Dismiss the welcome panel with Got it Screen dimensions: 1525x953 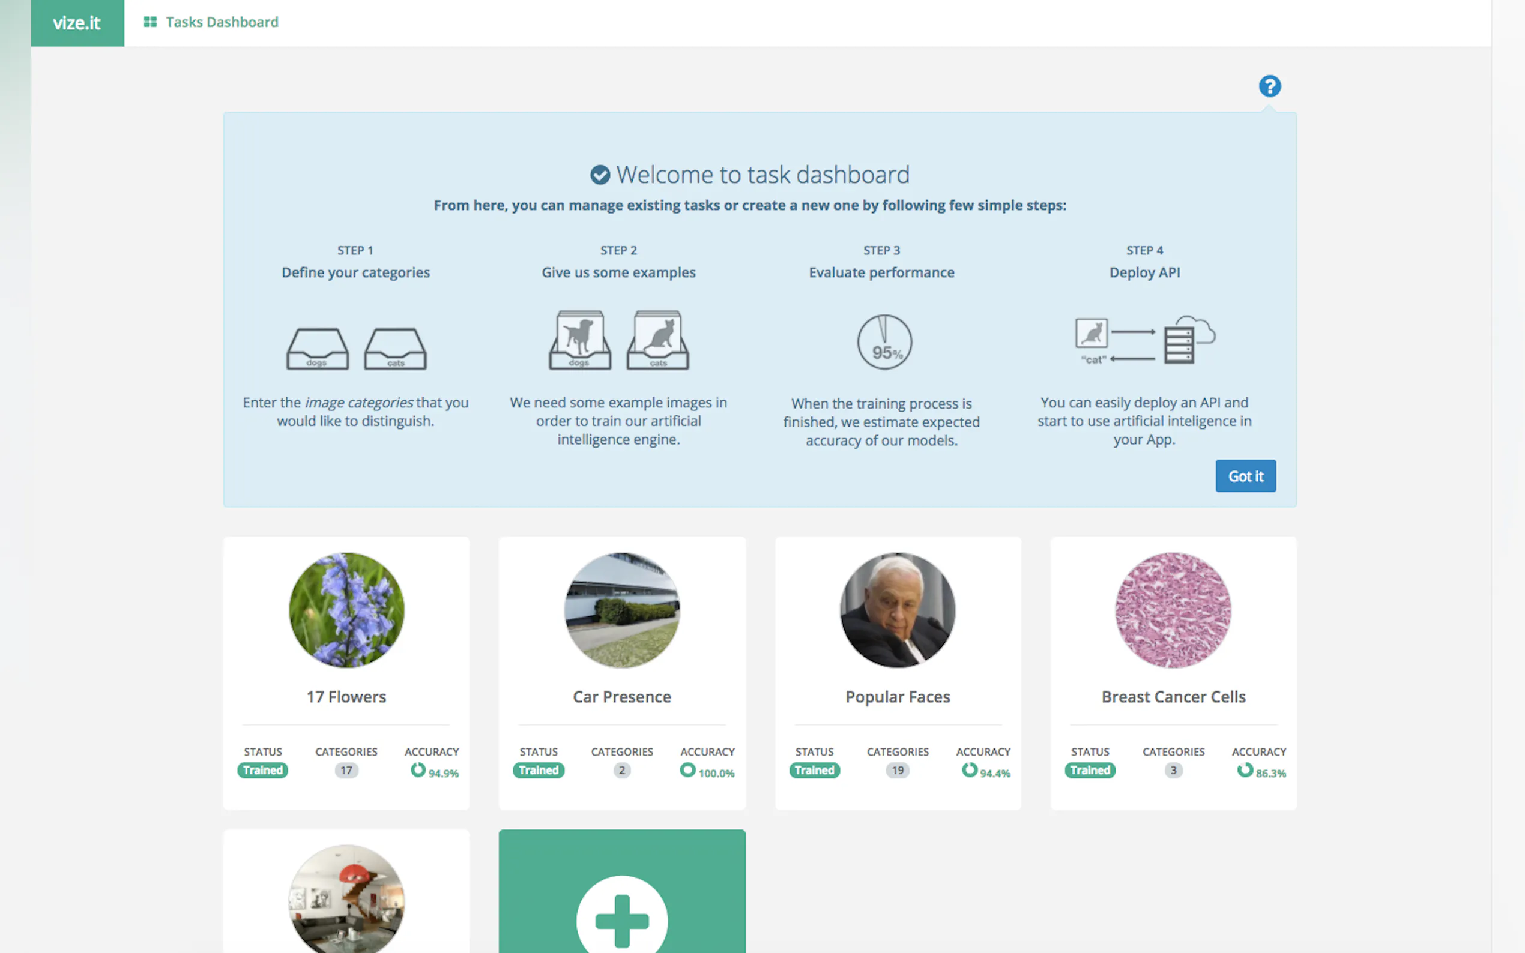1245,476
